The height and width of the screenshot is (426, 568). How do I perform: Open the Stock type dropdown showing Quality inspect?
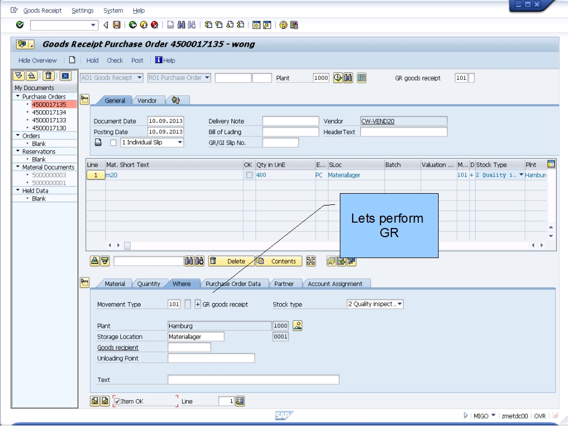click(x=400, y=303)
